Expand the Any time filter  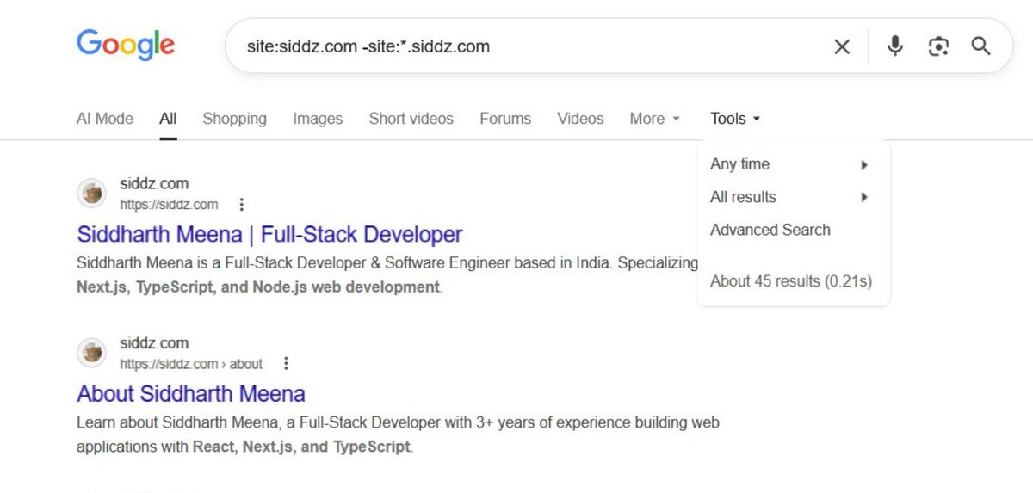click(x=789, y=164)
